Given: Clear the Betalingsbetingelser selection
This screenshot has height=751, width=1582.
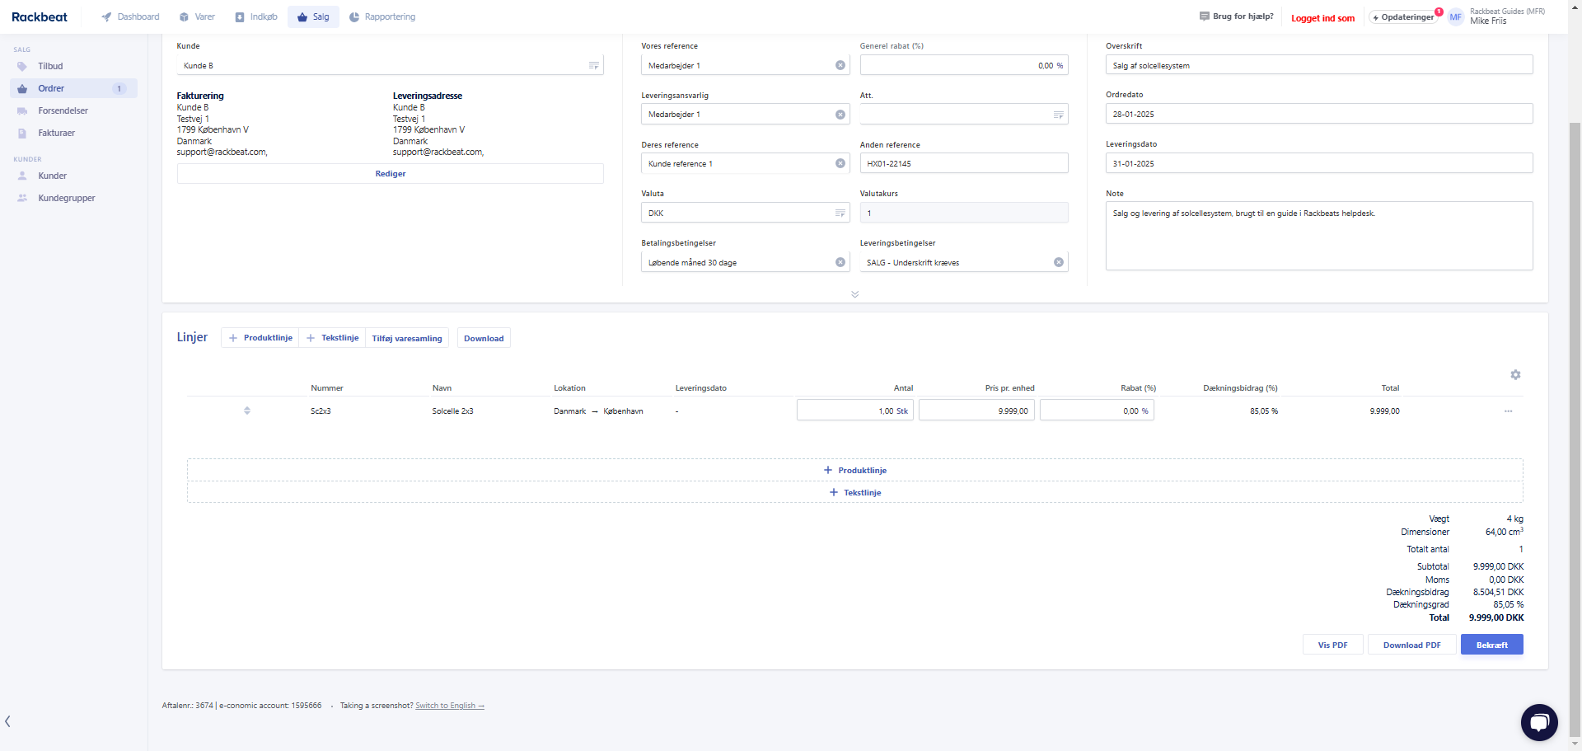Looking at the screenshot, I should pos(840,262).
